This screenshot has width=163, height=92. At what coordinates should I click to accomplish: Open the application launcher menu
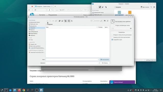[2, 90]
